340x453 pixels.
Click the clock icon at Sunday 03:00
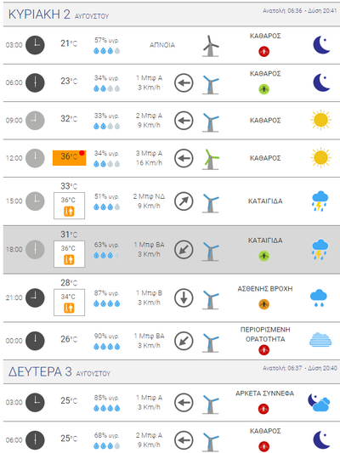(35, 45)
